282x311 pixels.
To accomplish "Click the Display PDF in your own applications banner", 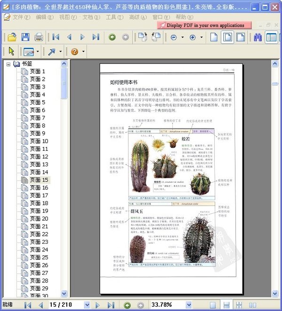I will [204, 25].
